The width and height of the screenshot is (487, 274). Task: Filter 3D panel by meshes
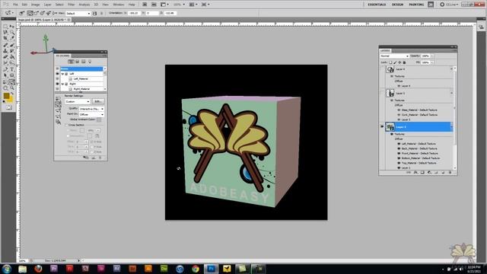click(78, 62)
